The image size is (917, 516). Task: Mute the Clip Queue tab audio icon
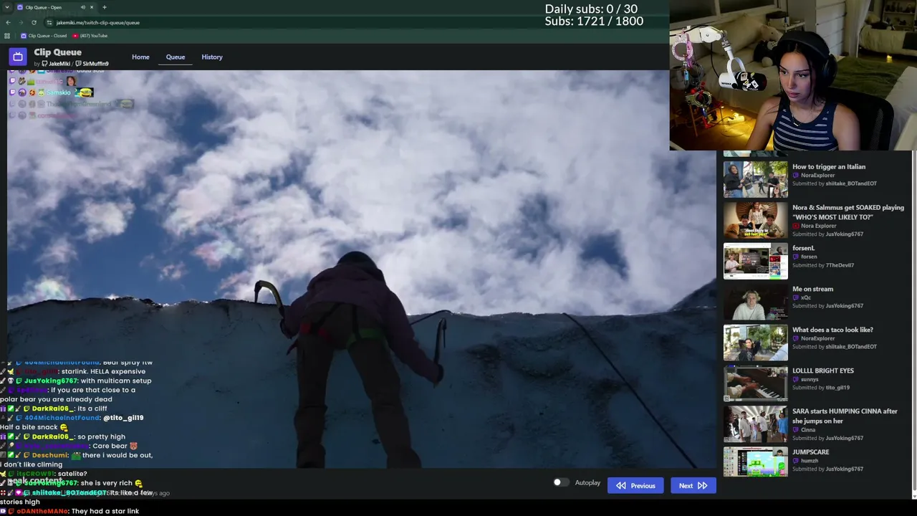pyautogui.click(x=82, y=7)
